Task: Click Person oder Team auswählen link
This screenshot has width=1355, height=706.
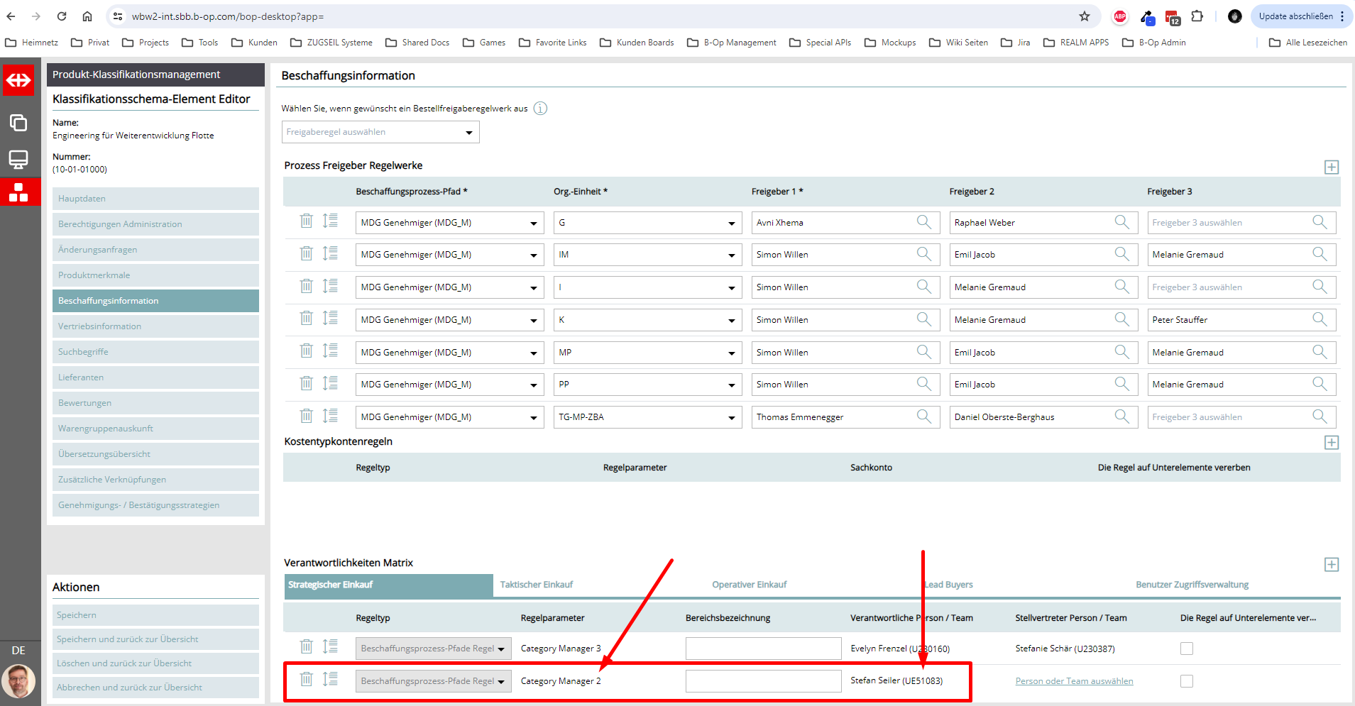Action: [1073, 681]
